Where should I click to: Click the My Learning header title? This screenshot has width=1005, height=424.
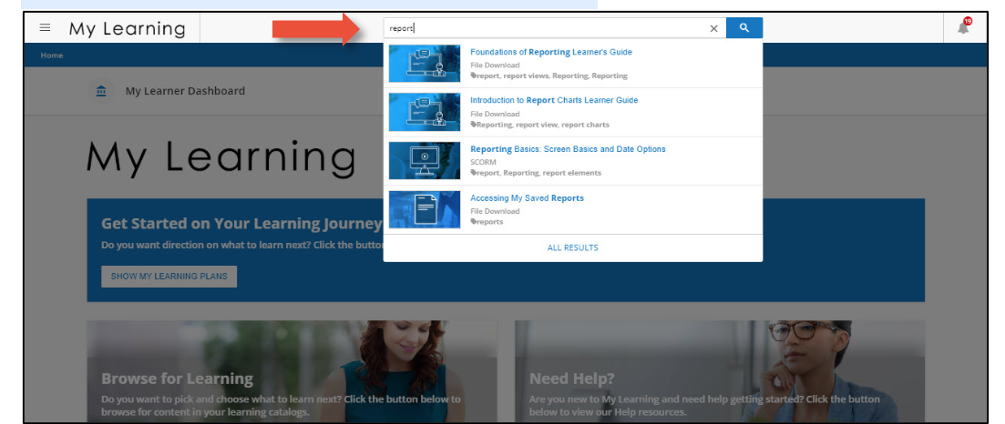pyautogui.click(x=127, y=29)
